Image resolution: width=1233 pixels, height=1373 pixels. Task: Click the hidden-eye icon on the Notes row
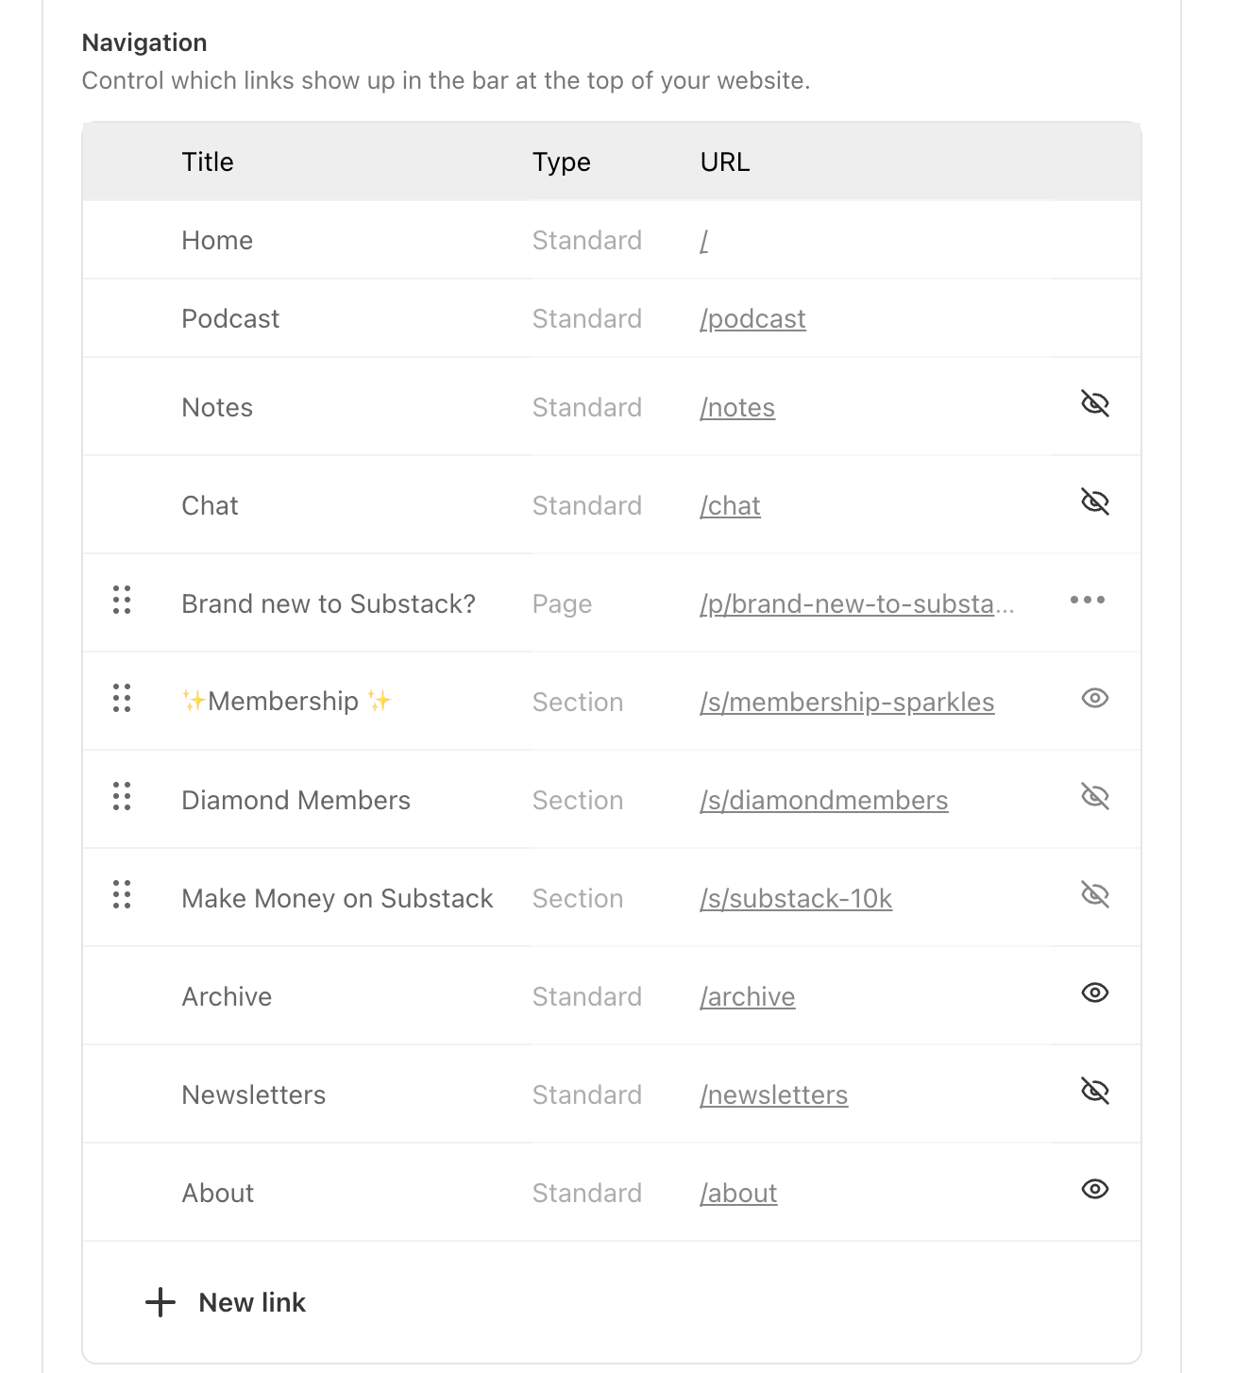1095,403
